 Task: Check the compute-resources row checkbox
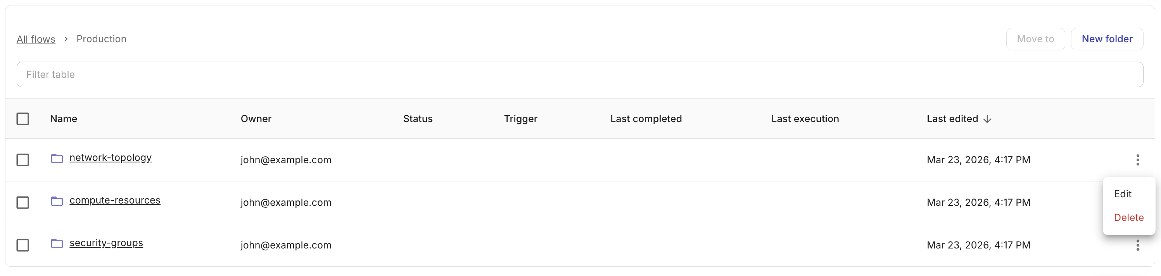tap(22, 203)
